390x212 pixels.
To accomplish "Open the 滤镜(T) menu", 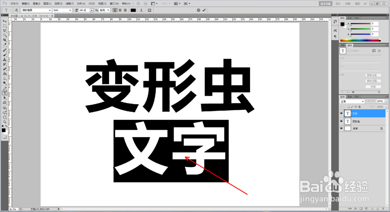I will 70,4.
